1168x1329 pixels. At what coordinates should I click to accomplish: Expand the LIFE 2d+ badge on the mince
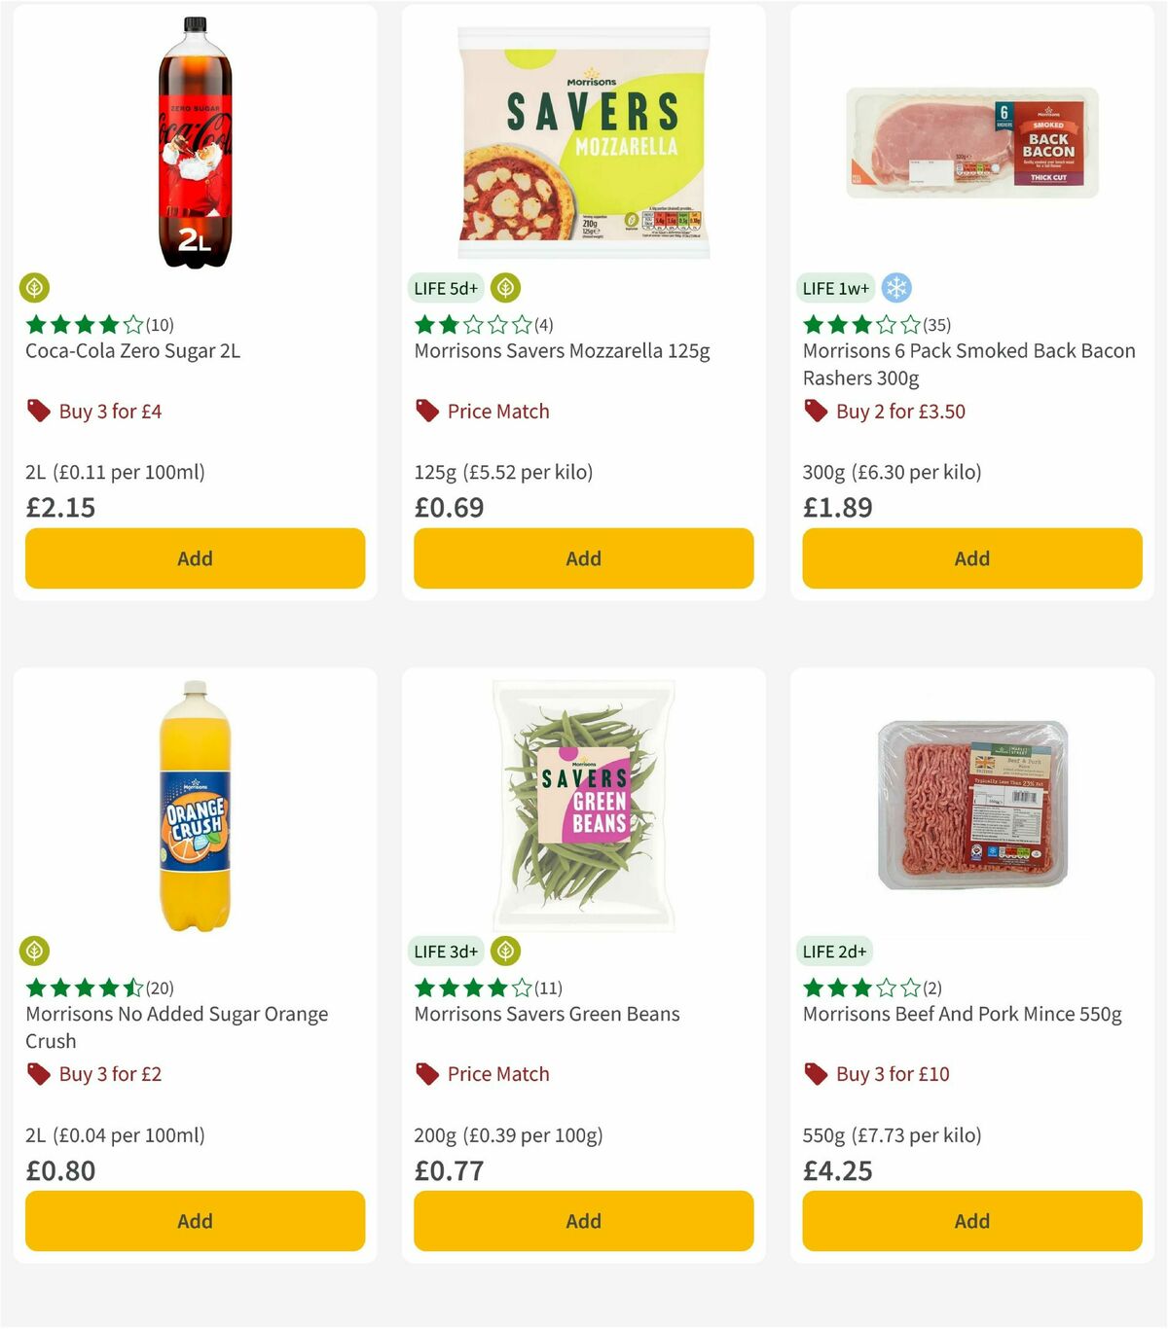tap(834, 951)
